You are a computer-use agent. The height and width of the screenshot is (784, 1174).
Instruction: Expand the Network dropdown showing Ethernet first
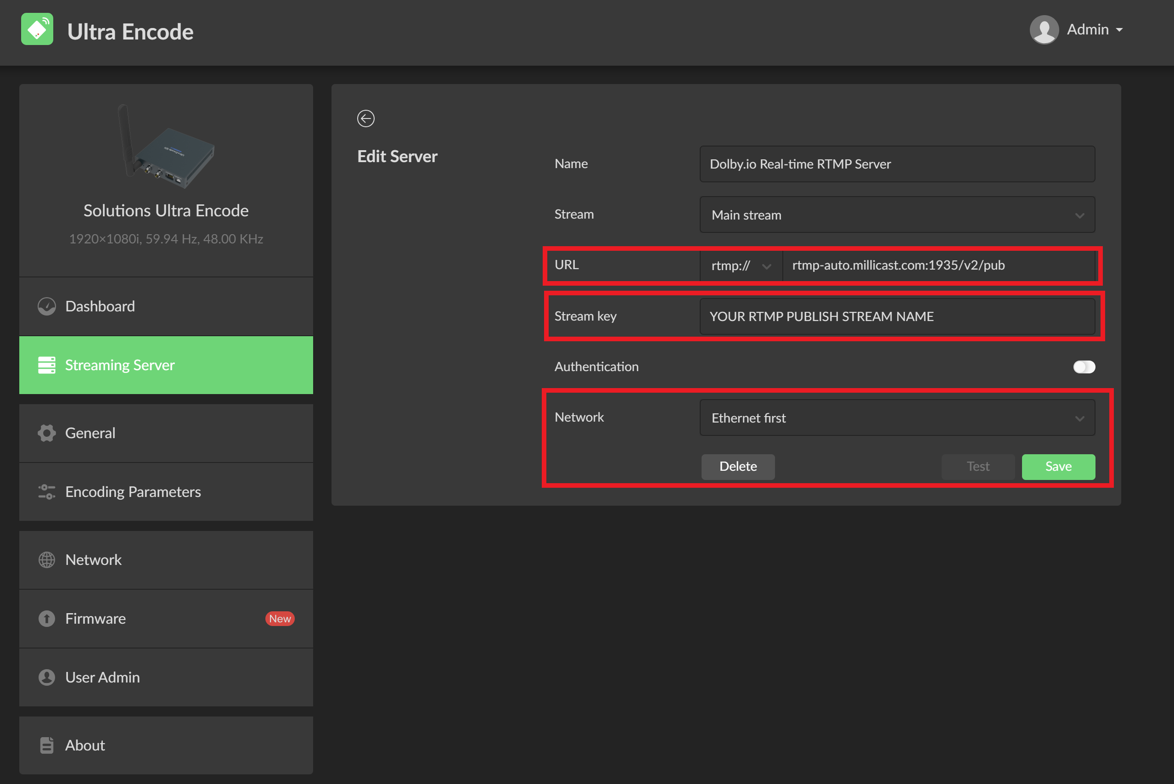tap(897, 417)
